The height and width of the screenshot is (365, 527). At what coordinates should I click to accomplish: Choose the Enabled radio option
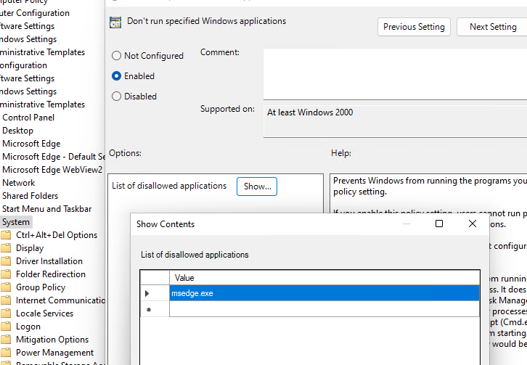click(117, 76)
